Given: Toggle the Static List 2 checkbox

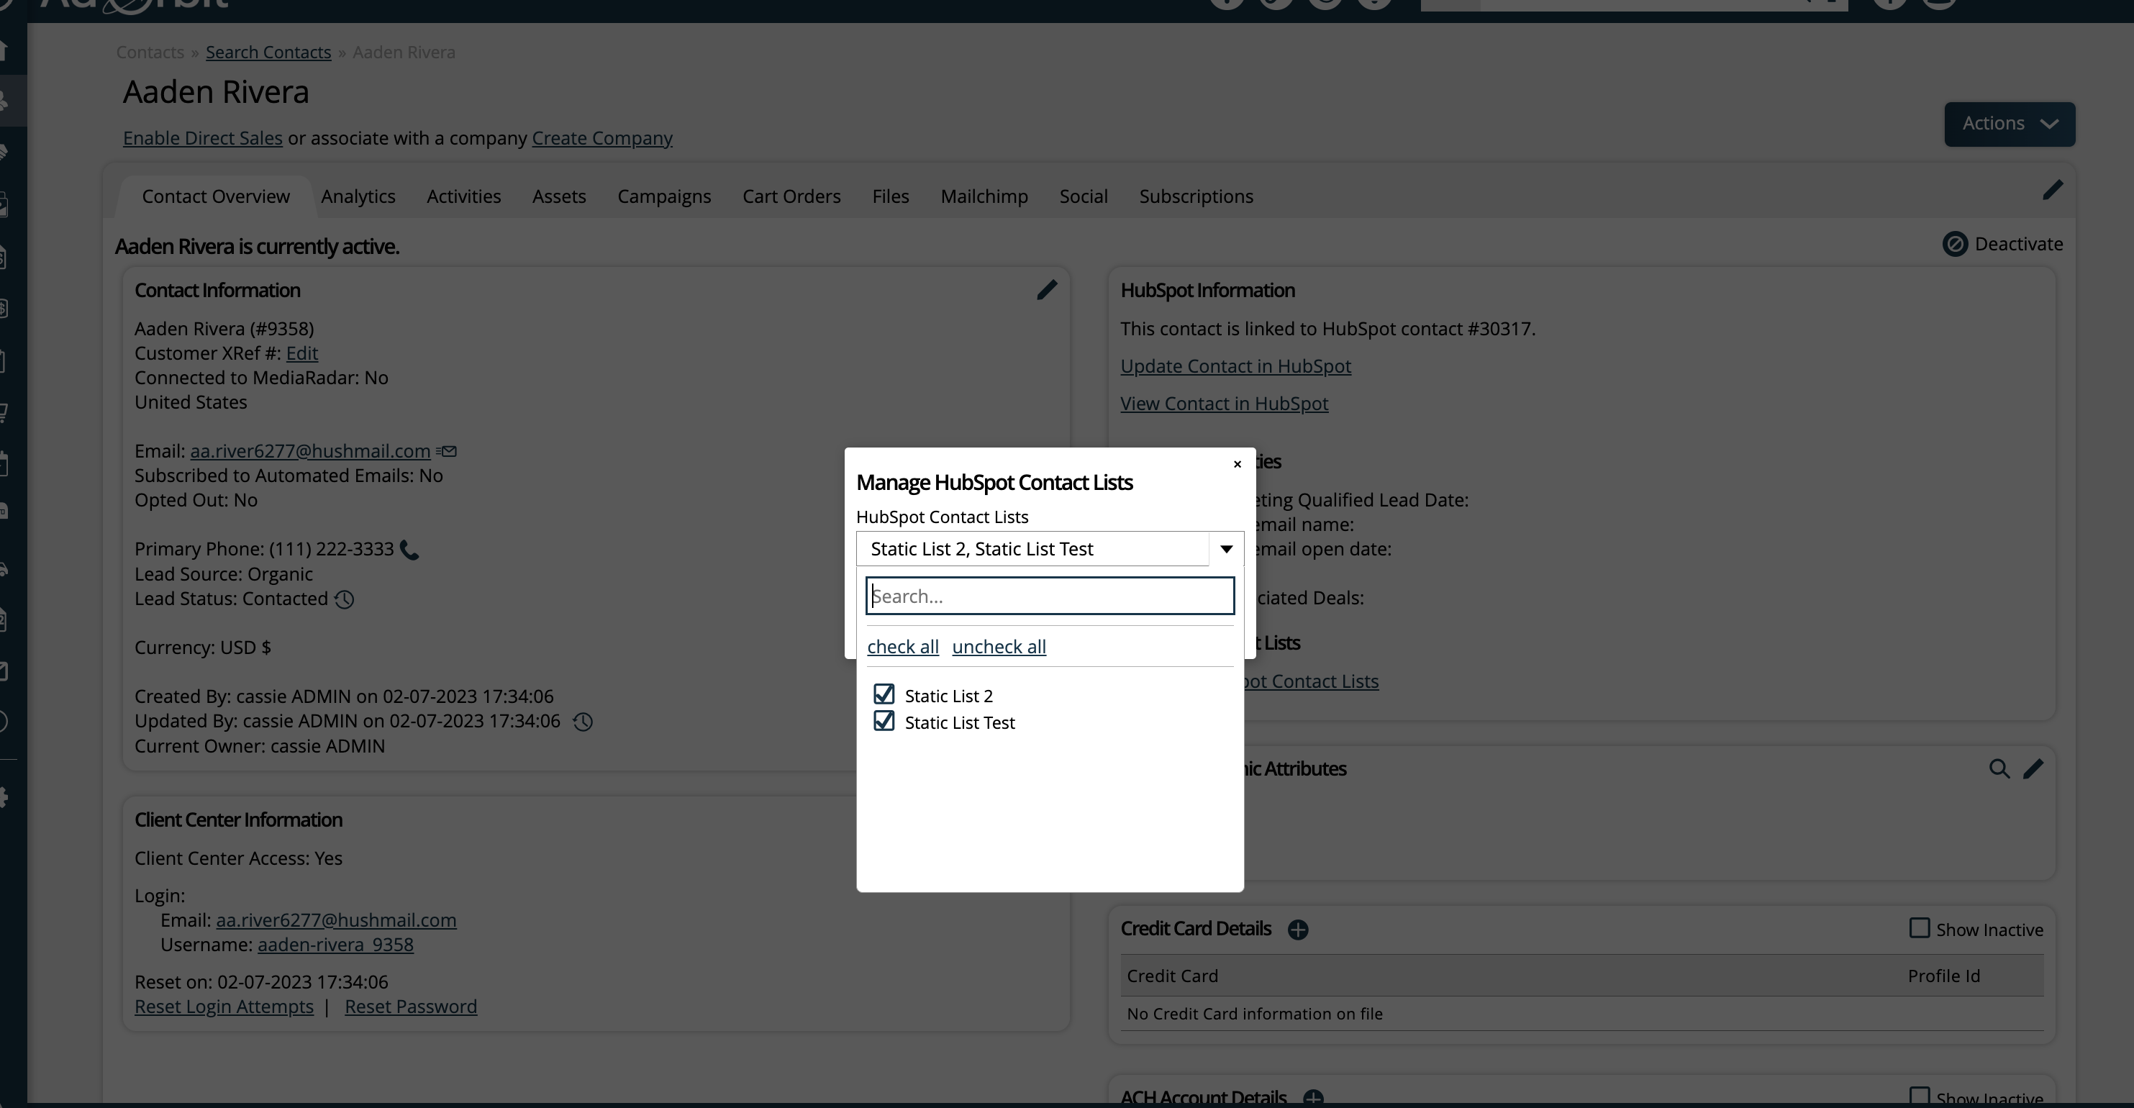Looking at the screenshot, I should [x=884, y=694].
